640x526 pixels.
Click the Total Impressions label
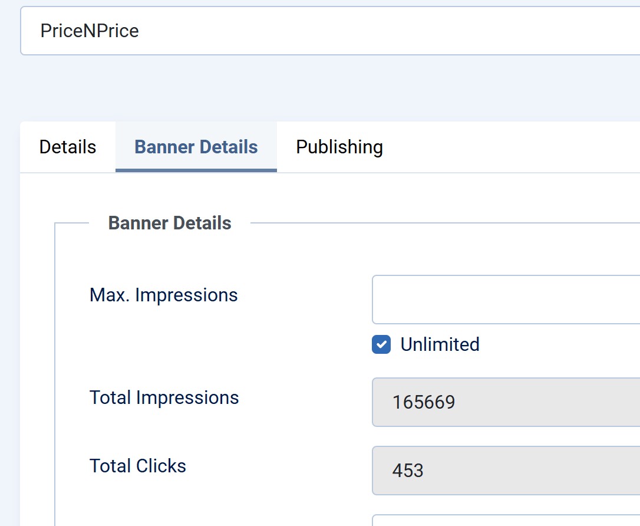tap(164, 397)
